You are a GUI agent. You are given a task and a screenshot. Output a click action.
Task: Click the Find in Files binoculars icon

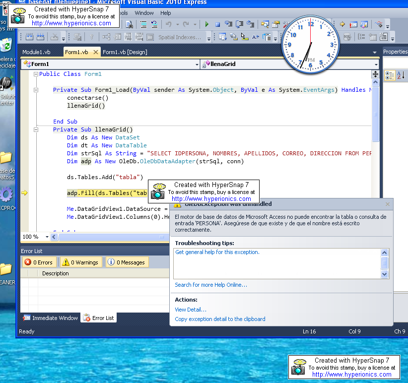pos(130,24)
